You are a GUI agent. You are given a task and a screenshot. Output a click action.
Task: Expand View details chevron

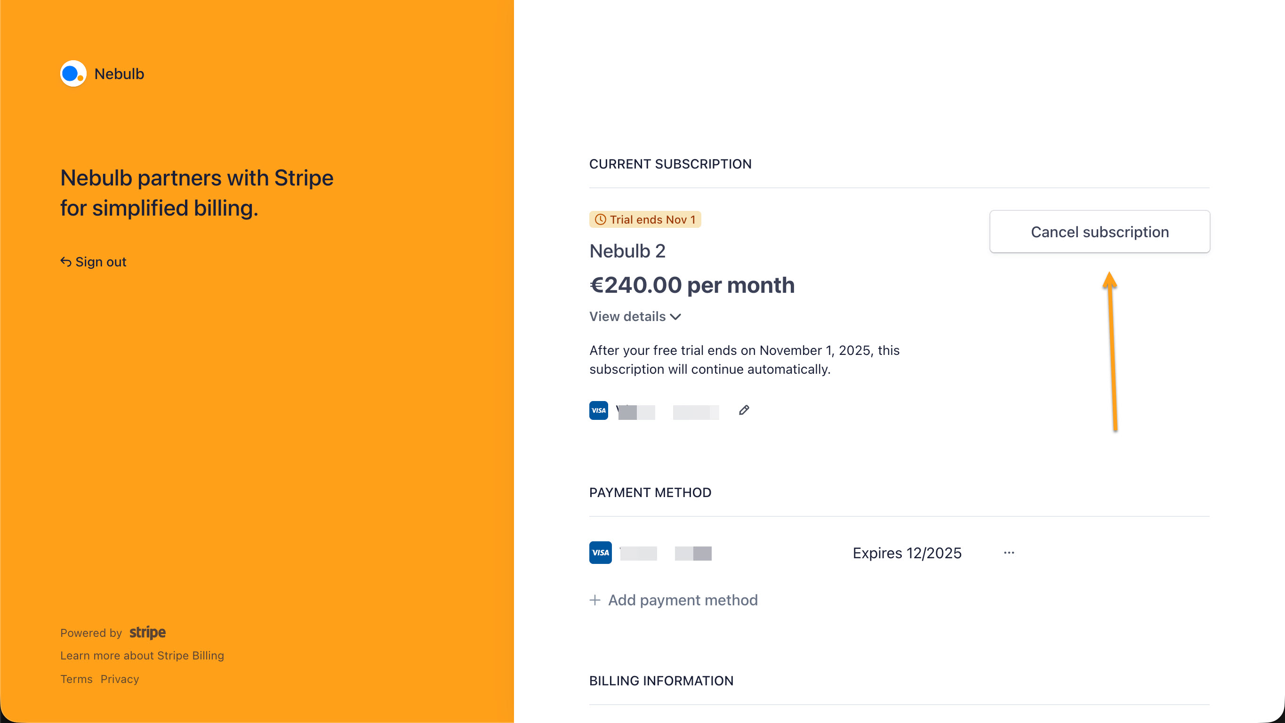[675, 317]
